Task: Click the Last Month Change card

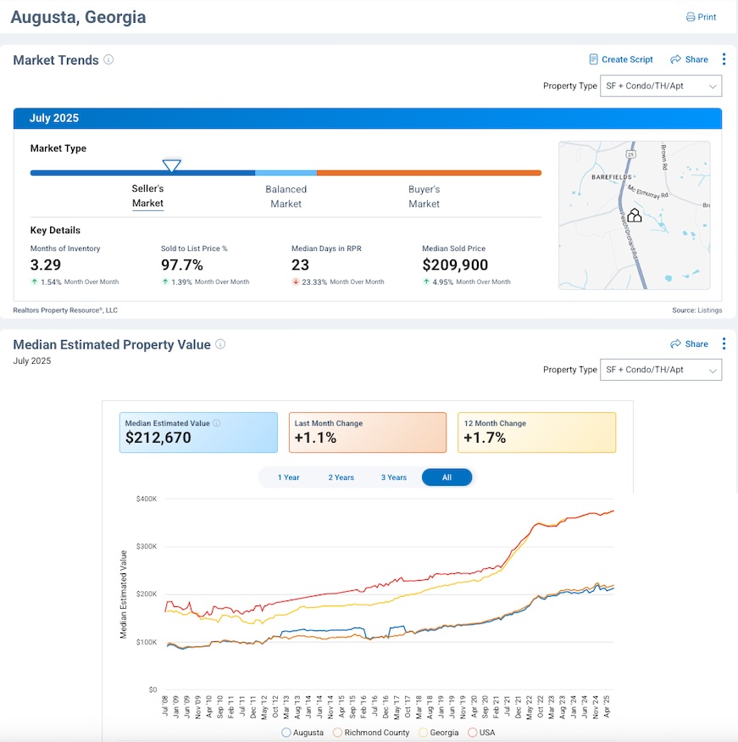Action: [x=368, y=432]
